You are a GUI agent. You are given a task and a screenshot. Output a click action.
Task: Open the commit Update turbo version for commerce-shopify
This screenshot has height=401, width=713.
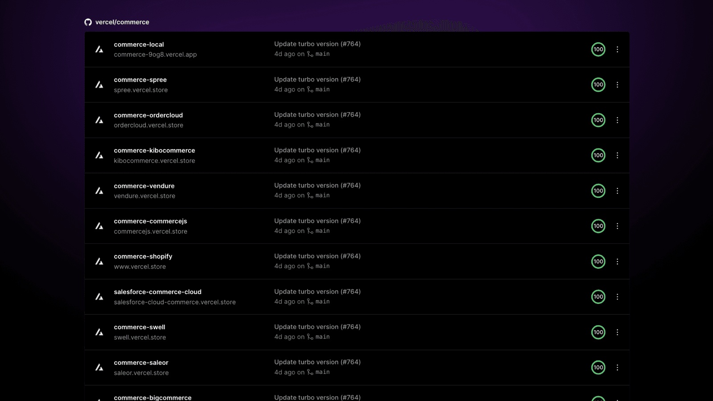pos(317,256)
